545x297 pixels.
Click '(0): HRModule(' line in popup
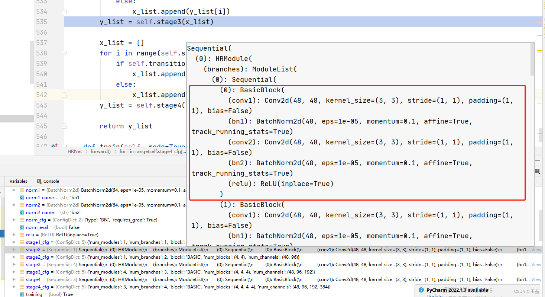224,58
